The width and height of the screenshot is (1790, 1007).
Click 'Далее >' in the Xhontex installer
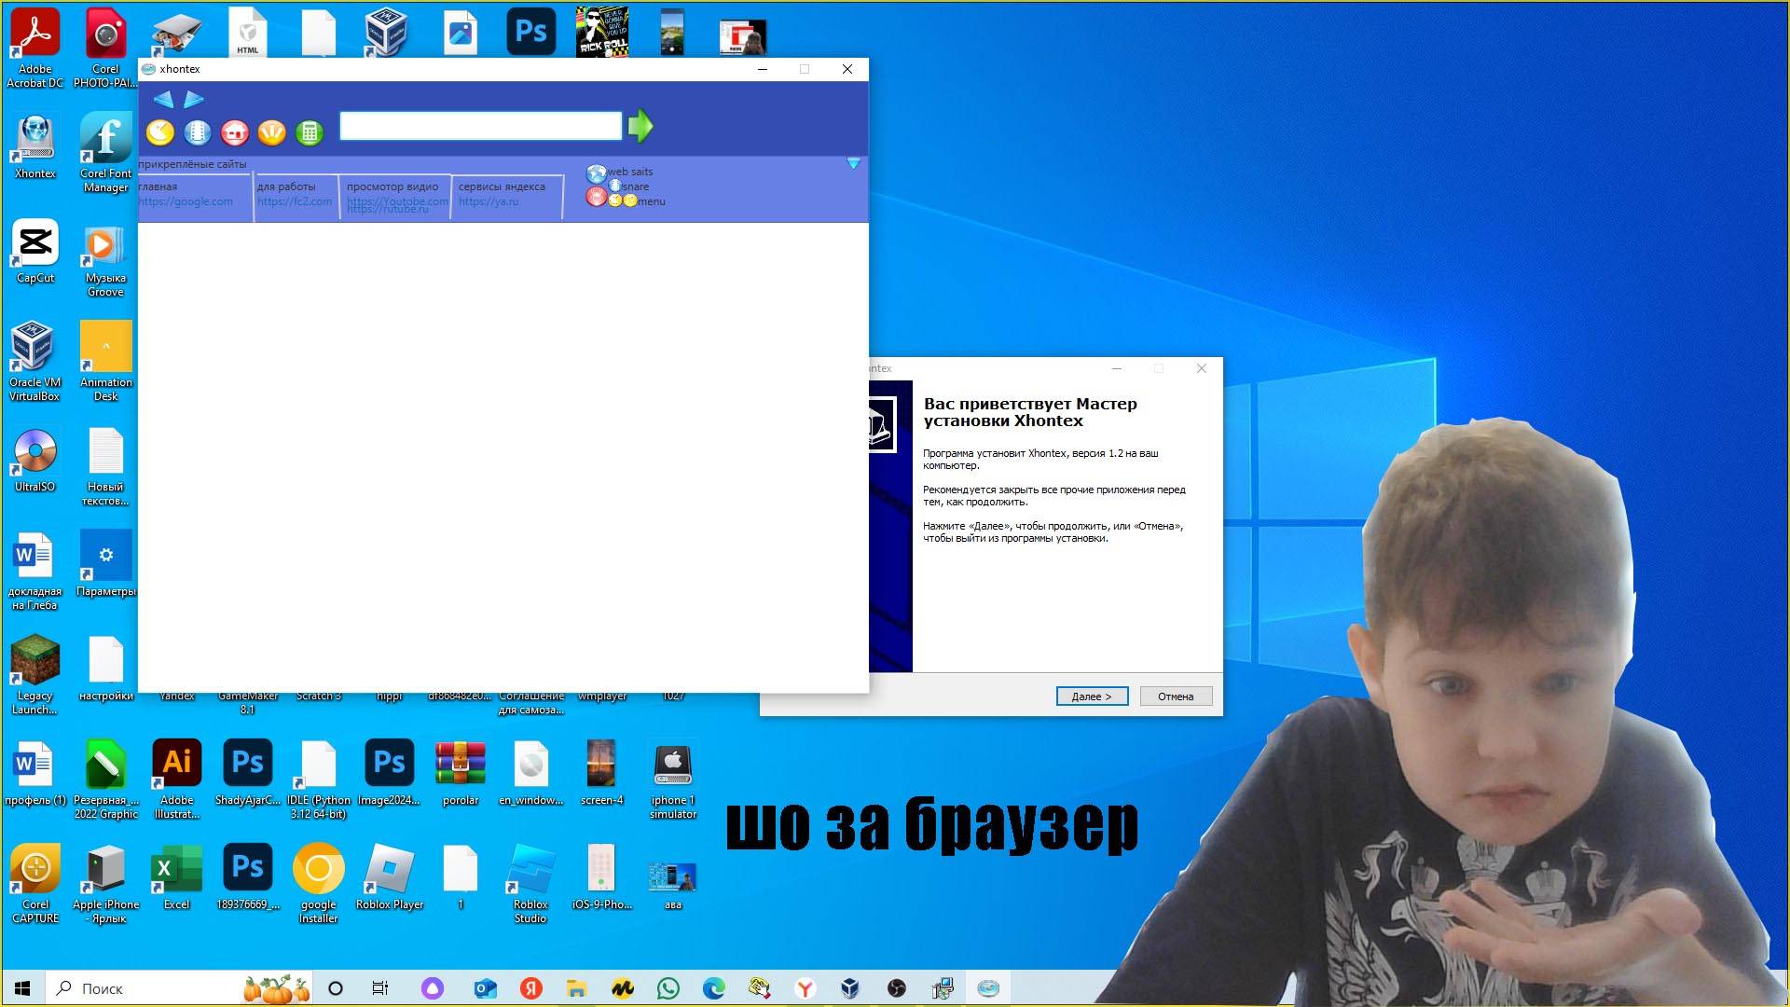click(1092, 697)
